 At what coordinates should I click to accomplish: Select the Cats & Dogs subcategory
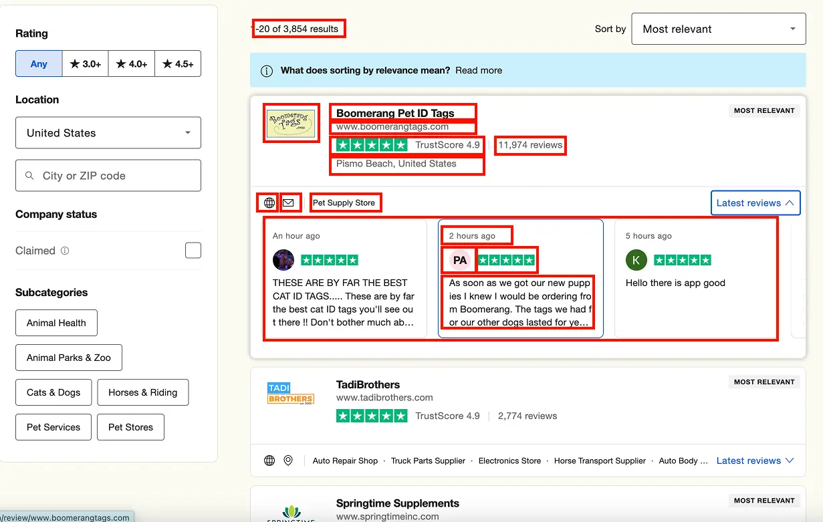coord(53,392)
